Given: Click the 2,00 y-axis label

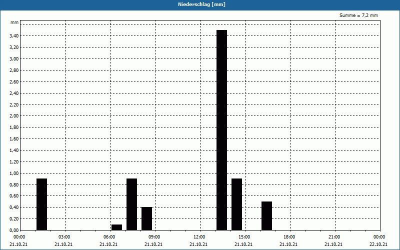Looking at the screenshot, I should click(14, 116).
